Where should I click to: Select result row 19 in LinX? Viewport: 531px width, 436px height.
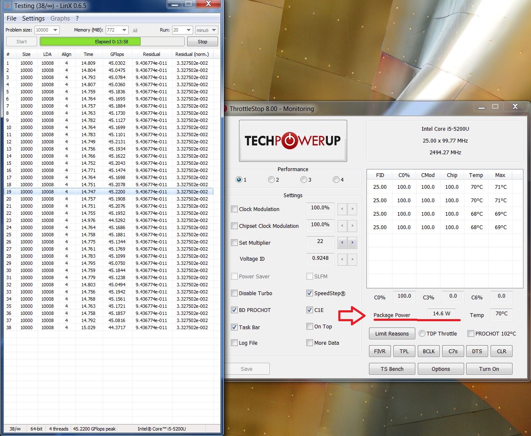click(109, 192)
